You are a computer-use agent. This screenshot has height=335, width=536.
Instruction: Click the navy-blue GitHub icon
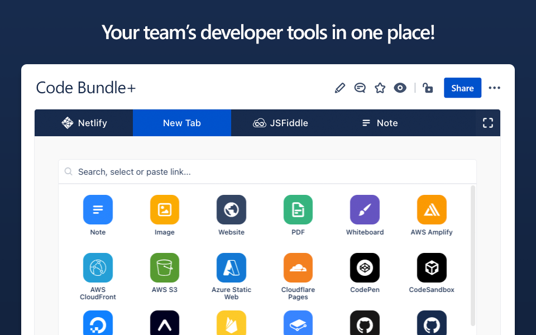[432, 323]
